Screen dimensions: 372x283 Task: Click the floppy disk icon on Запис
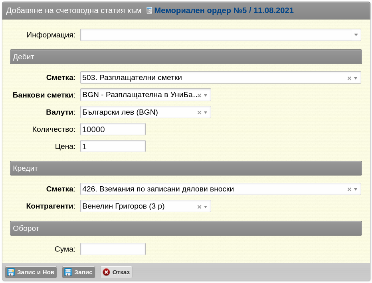(68, 272)
